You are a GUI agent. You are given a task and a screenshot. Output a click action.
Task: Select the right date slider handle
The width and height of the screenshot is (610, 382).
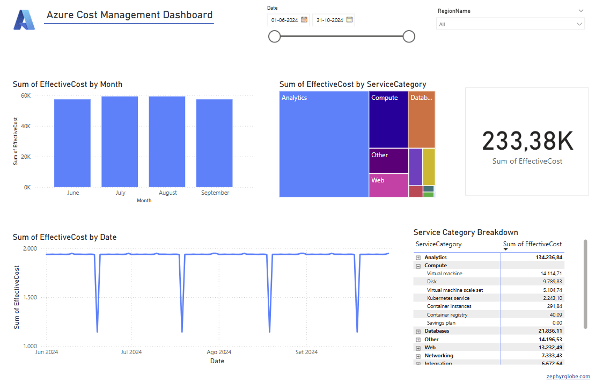click(x=409, y=36)
